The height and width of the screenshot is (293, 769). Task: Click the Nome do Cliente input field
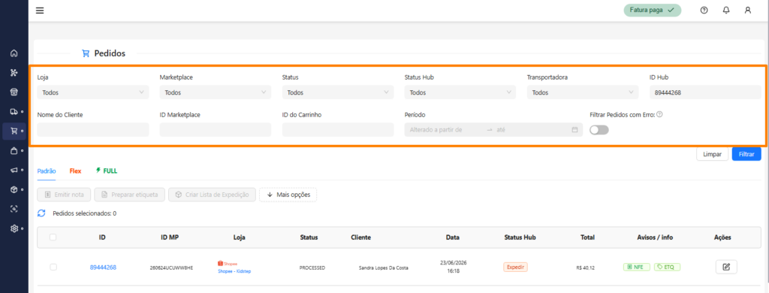pyautogui.click(x=92, y=129)
